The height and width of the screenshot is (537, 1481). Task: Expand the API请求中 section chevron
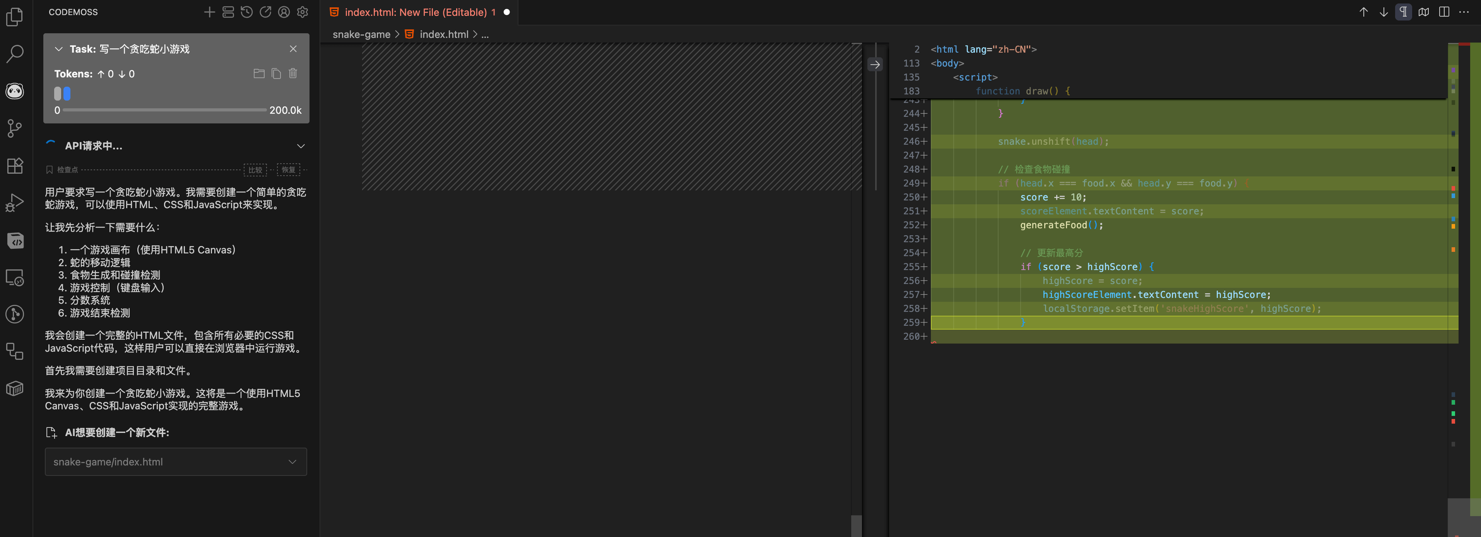301,146
